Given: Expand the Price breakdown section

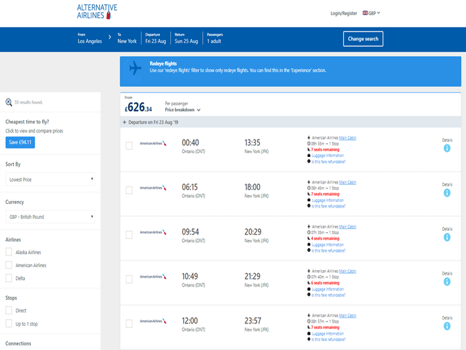Looking at the screenshot, I should (183, 110).
